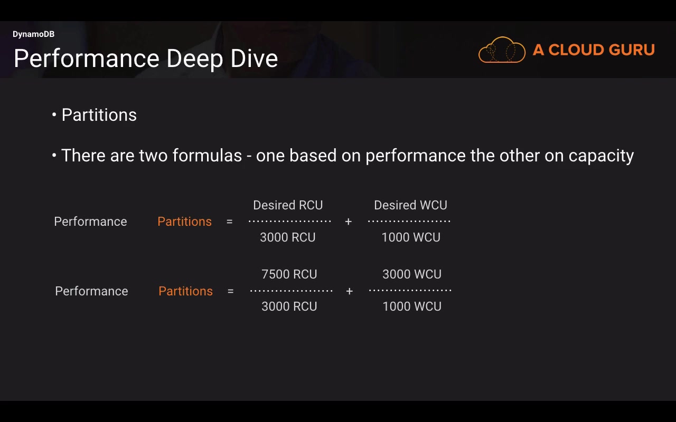The width and height of the screenshot is (676, 422).
Task: Click the small DynamoDB label above the title
Action: tap(33, 34)
